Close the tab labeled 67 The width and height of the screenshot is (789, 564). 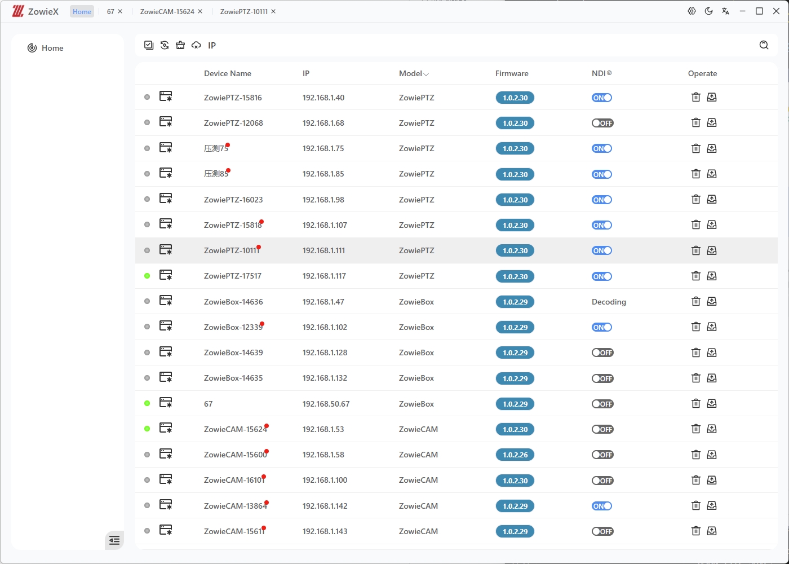[x=120, y=11]
